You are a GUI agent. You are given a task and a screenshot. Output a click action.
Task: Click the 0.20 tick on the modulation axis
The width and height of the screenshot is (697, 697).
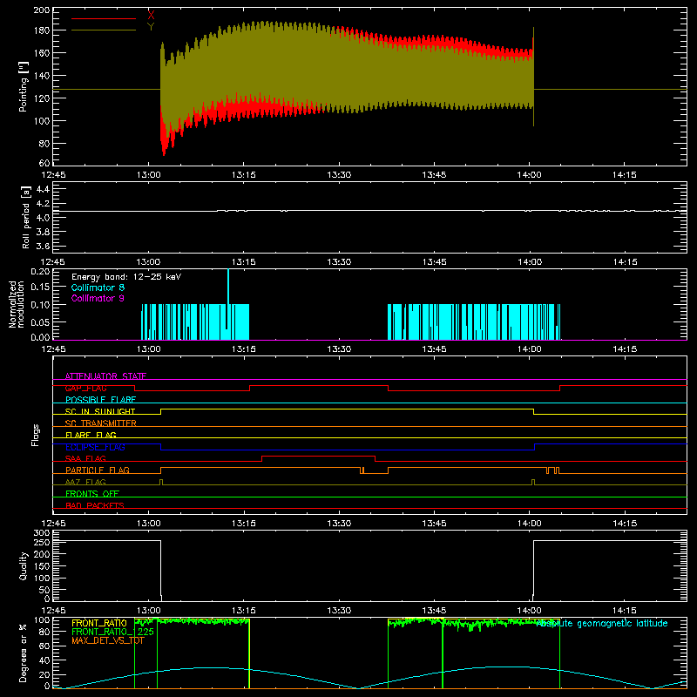pos(40,272)
